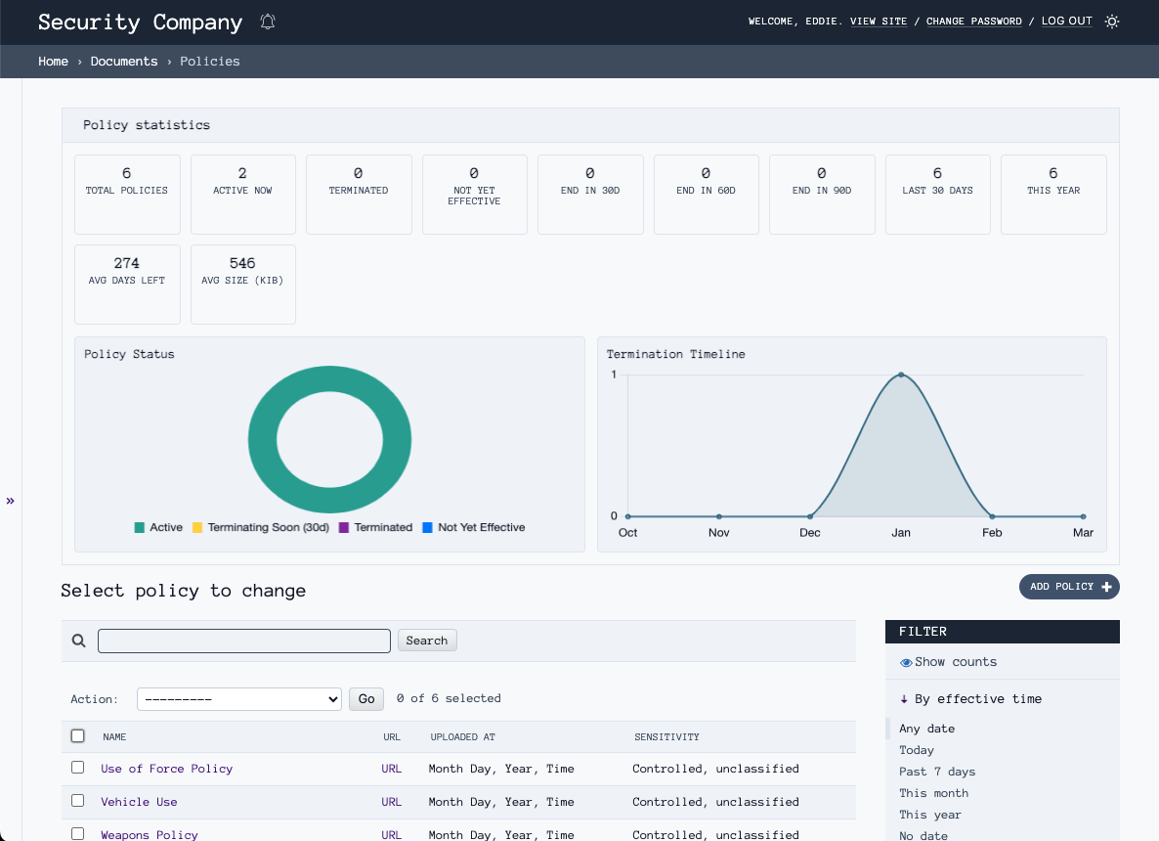
Task: Toggle the purple Terminated legend item
Action: pos(344,528)
